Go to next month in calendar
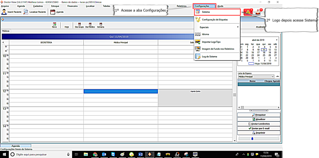Image resolution: width=319 pixels, height=158 pixels. [277, 40]
